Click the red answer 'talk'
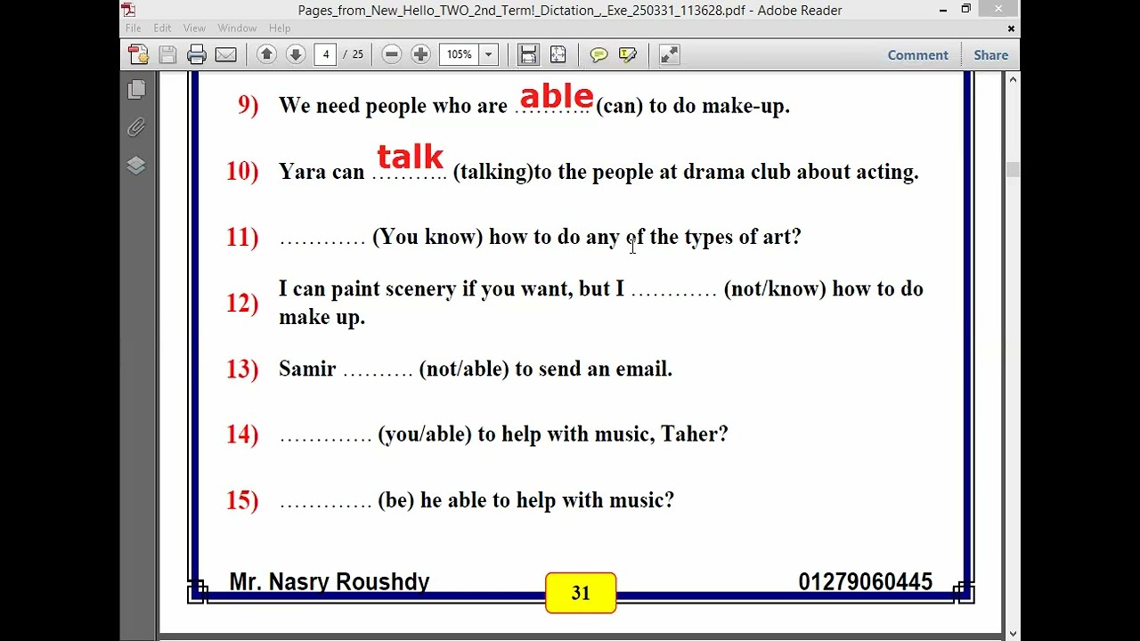 click(x=410, y=157)
